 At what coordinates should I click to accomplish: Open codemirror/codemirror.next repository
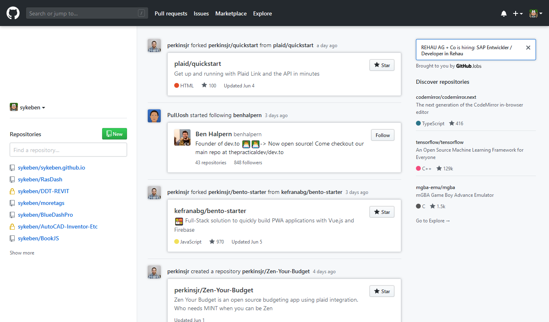(446, 97)
